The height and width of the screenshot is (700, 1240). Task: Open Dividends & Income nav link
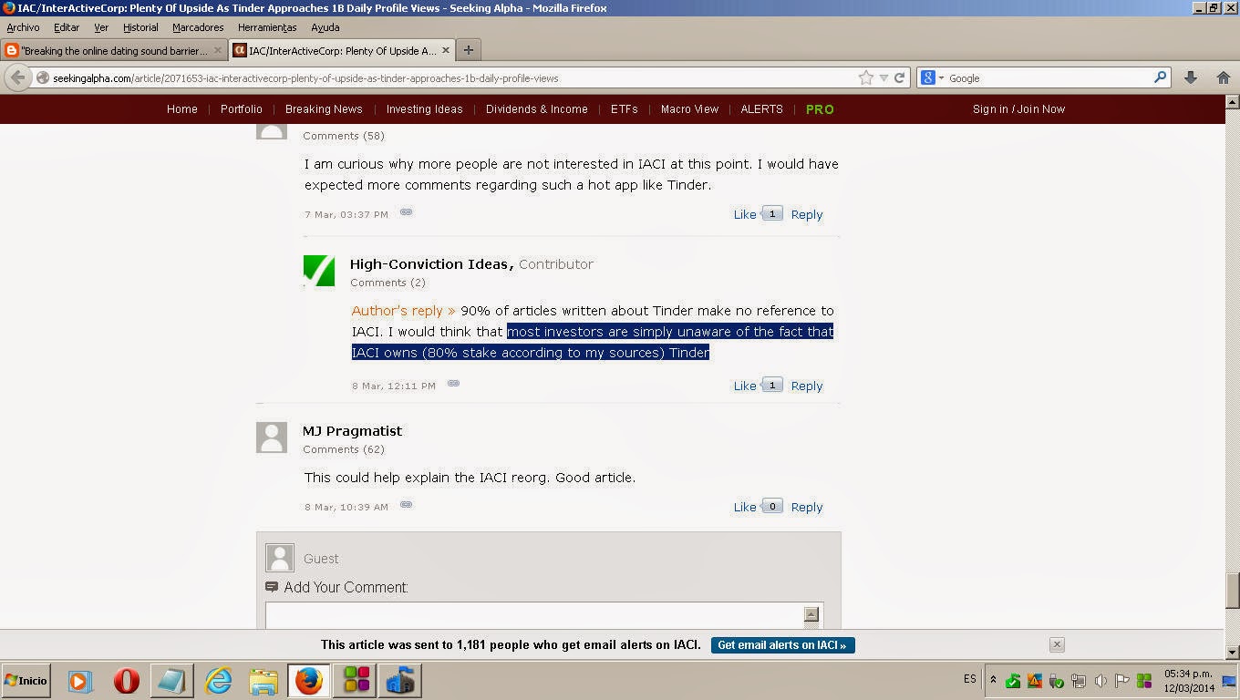(x=537, y=108)
